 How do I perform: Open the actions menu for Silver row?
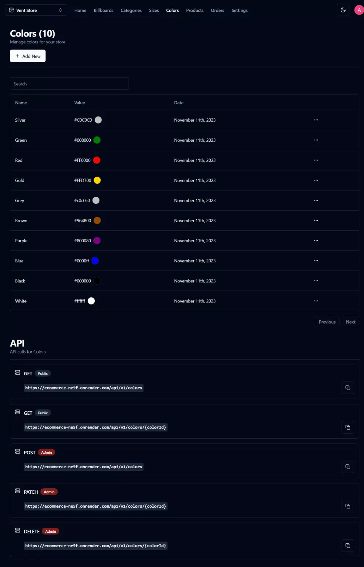coord(316,120)
